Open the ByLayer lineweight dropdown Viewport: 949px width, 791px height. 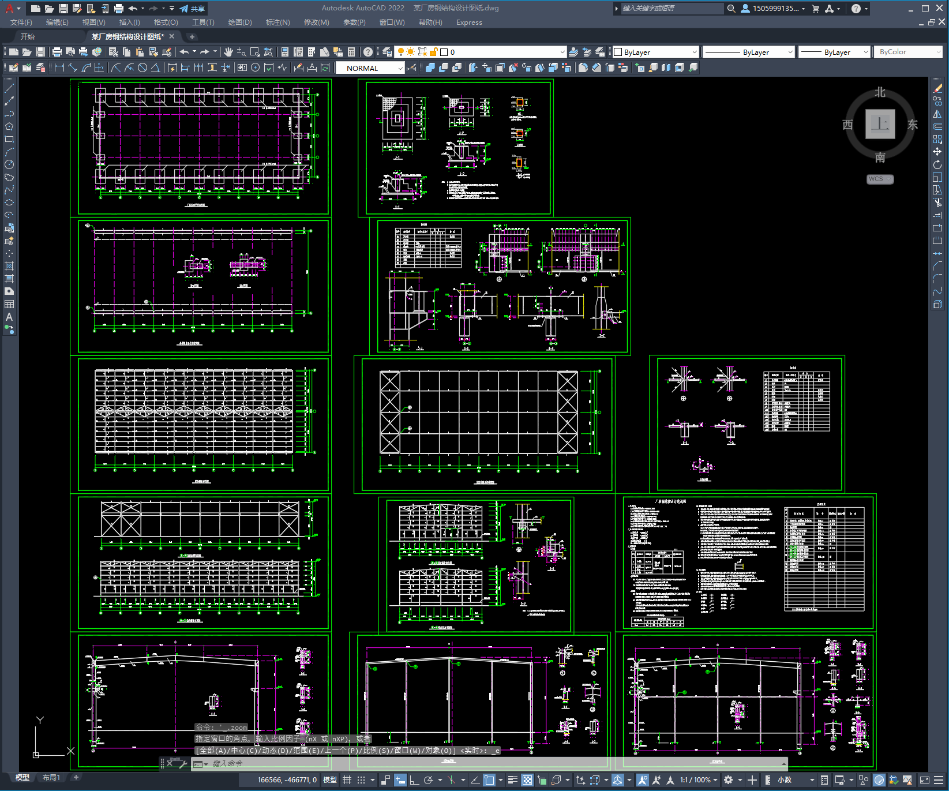[834, 52]
